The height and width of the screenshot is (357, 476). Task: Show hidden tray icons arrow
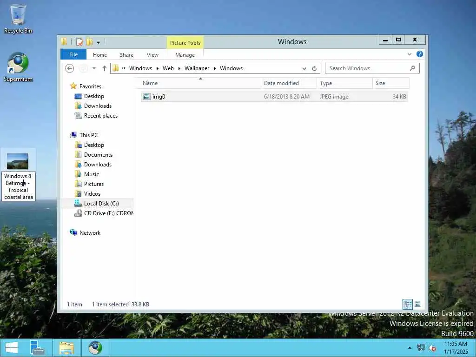pos(410,348)
